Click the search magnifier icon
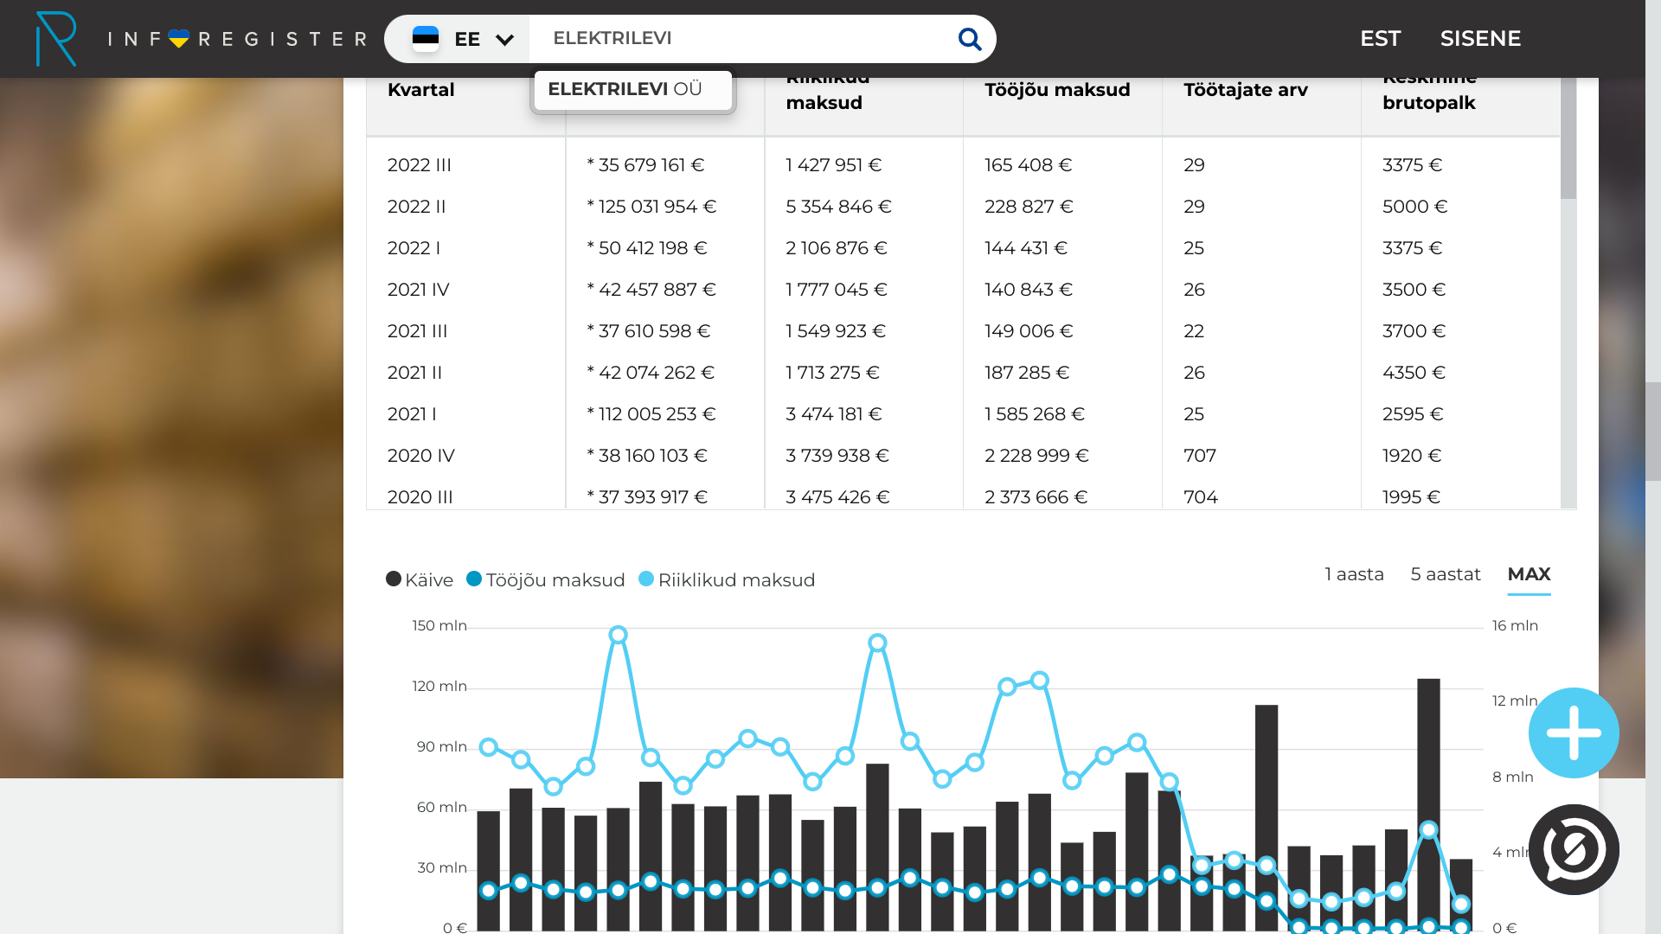 970,39
